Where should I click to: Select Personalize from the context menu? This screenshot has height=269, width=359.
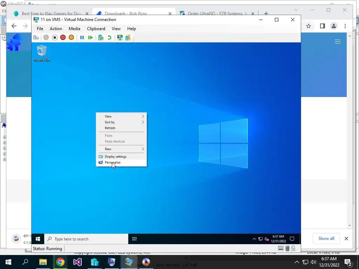point(122,163)
